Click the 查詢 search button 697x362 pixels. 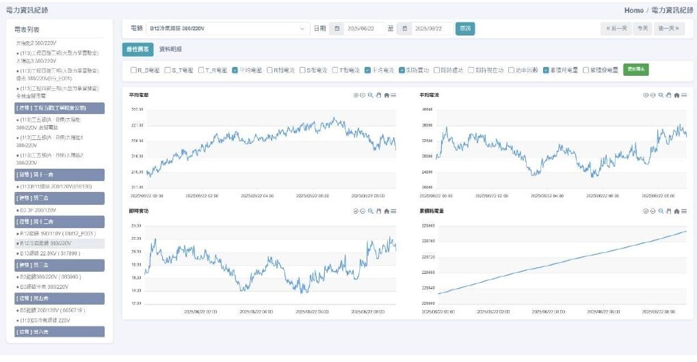(465, 29)
